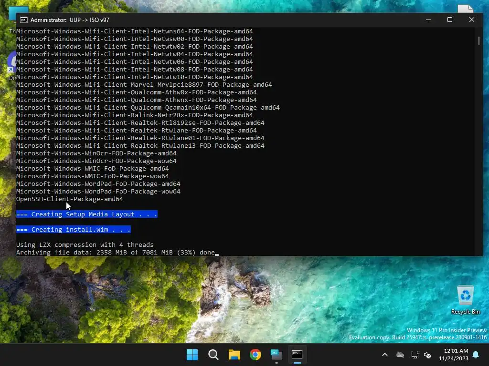Select the document file icon at desktop corner
This screenshot has height=366, width=489.
tap(465, 9)
